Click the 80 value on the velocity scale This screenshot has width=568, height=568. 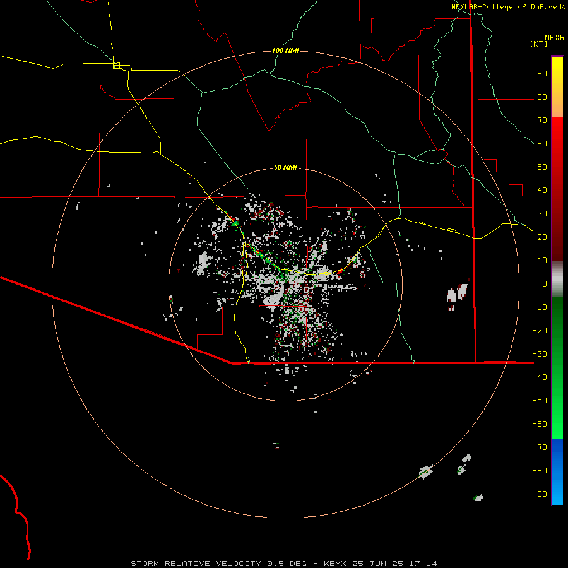click(542, 97)
